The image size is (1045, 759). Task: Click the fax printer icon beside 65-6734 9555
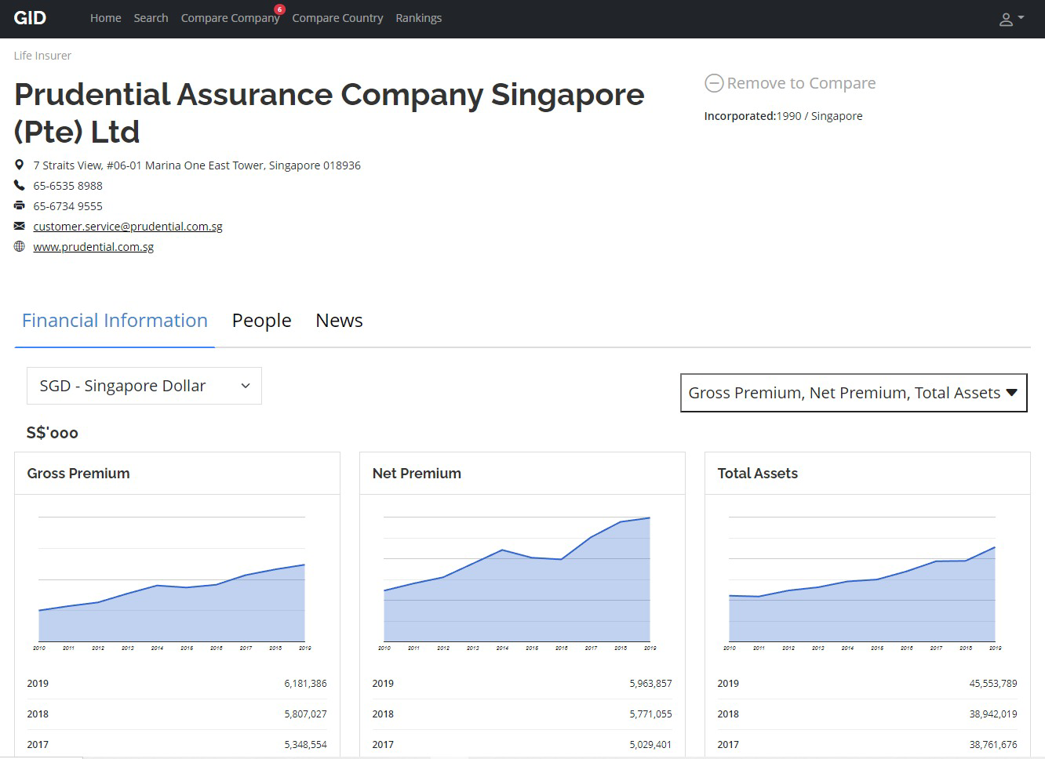pyautogui.click(x=20, y=205)
